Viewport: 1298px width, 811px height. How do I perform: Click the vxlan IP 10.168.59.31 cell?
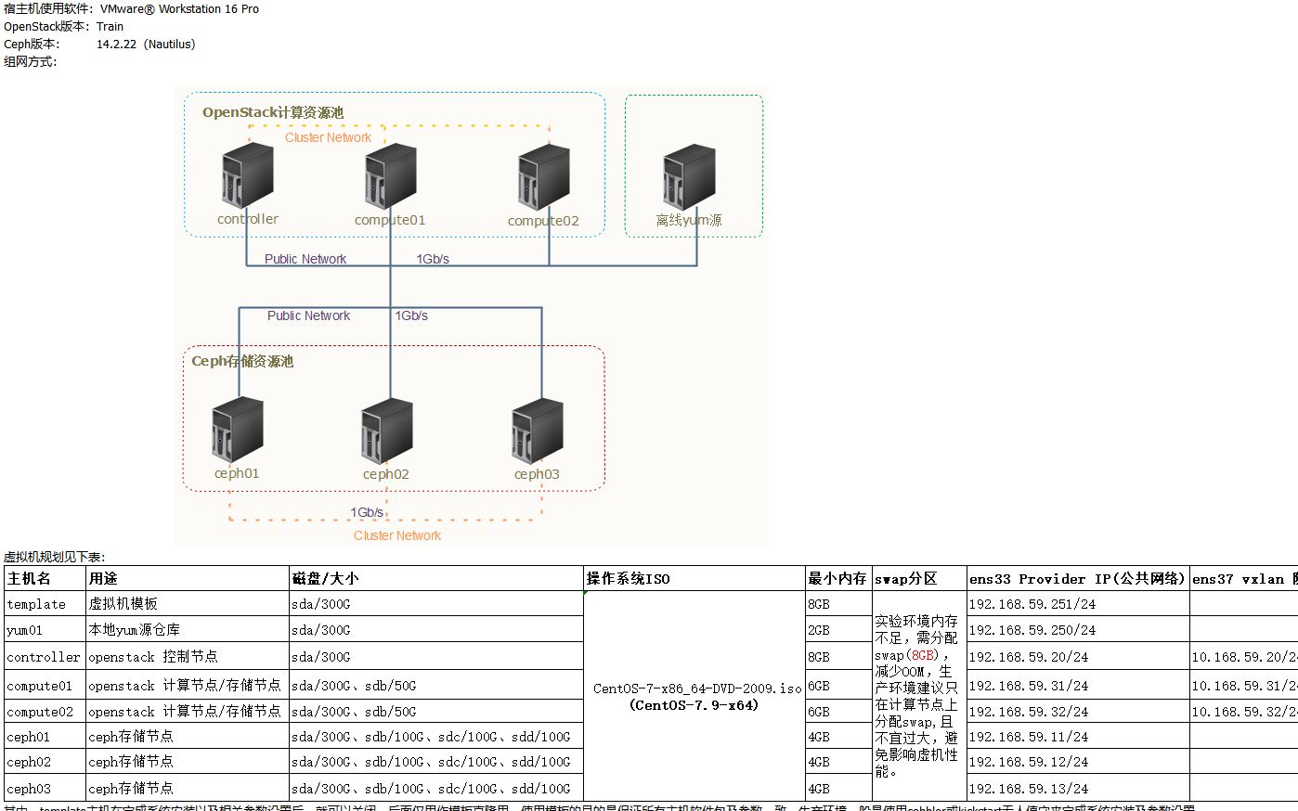pyautogui.click(x=1244, y=686)
